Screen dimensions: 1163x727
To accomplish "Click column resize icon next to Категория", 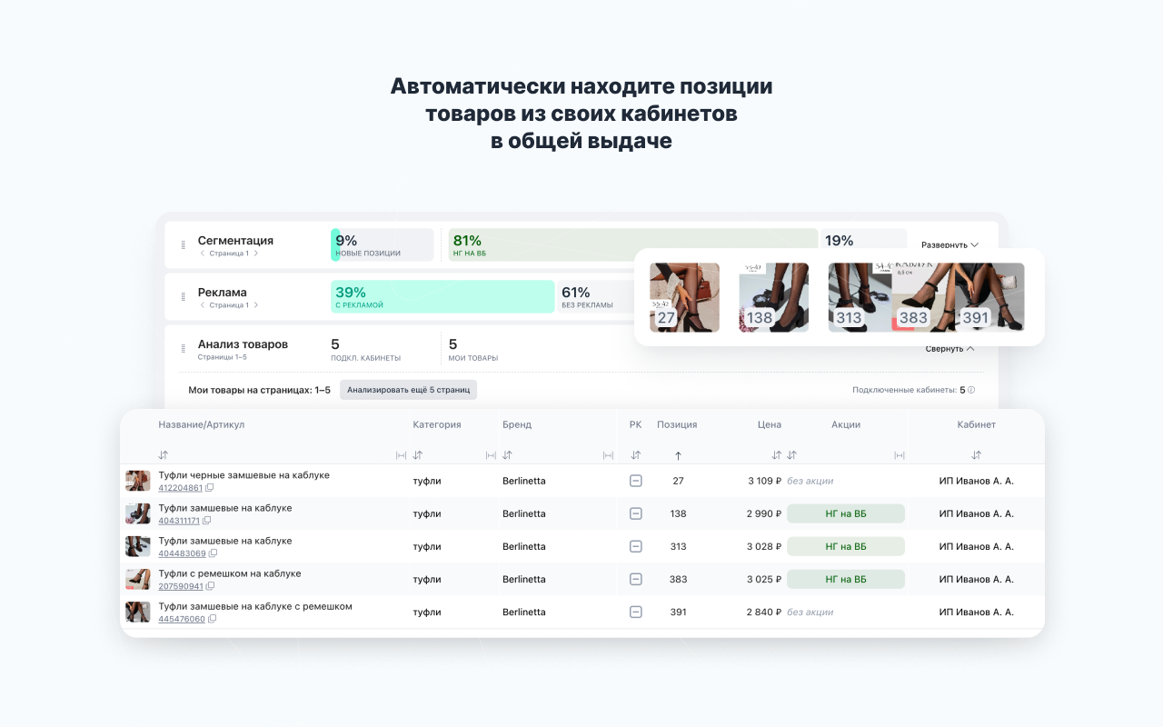I will coord(400,454).
